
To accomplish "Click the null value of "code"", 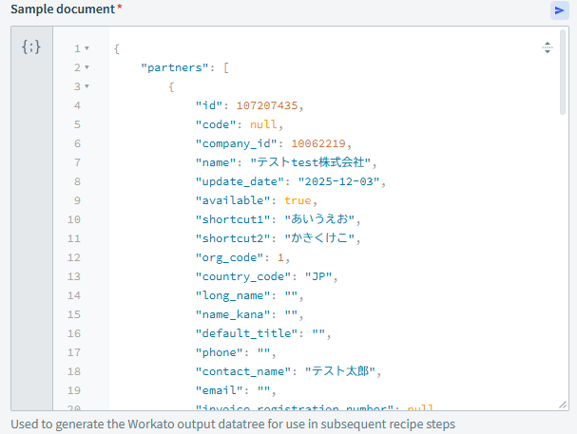I will click(263, 124).
